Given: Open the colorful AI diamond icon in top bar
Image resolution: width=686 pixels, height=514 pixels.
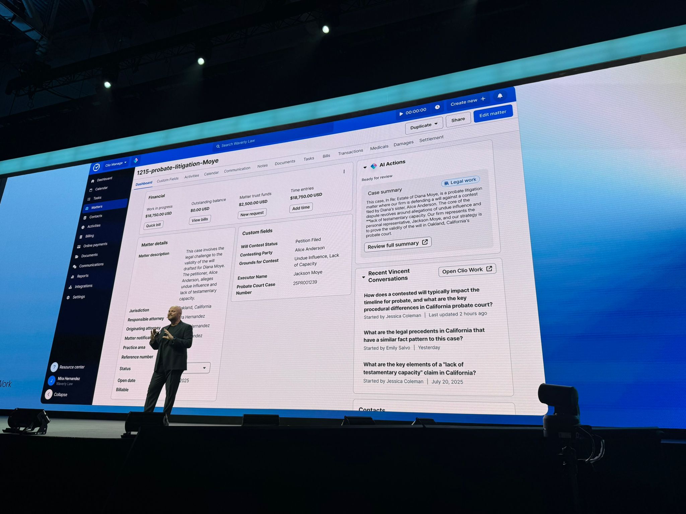Looking at the screenshot, I should tap(136, 161).
